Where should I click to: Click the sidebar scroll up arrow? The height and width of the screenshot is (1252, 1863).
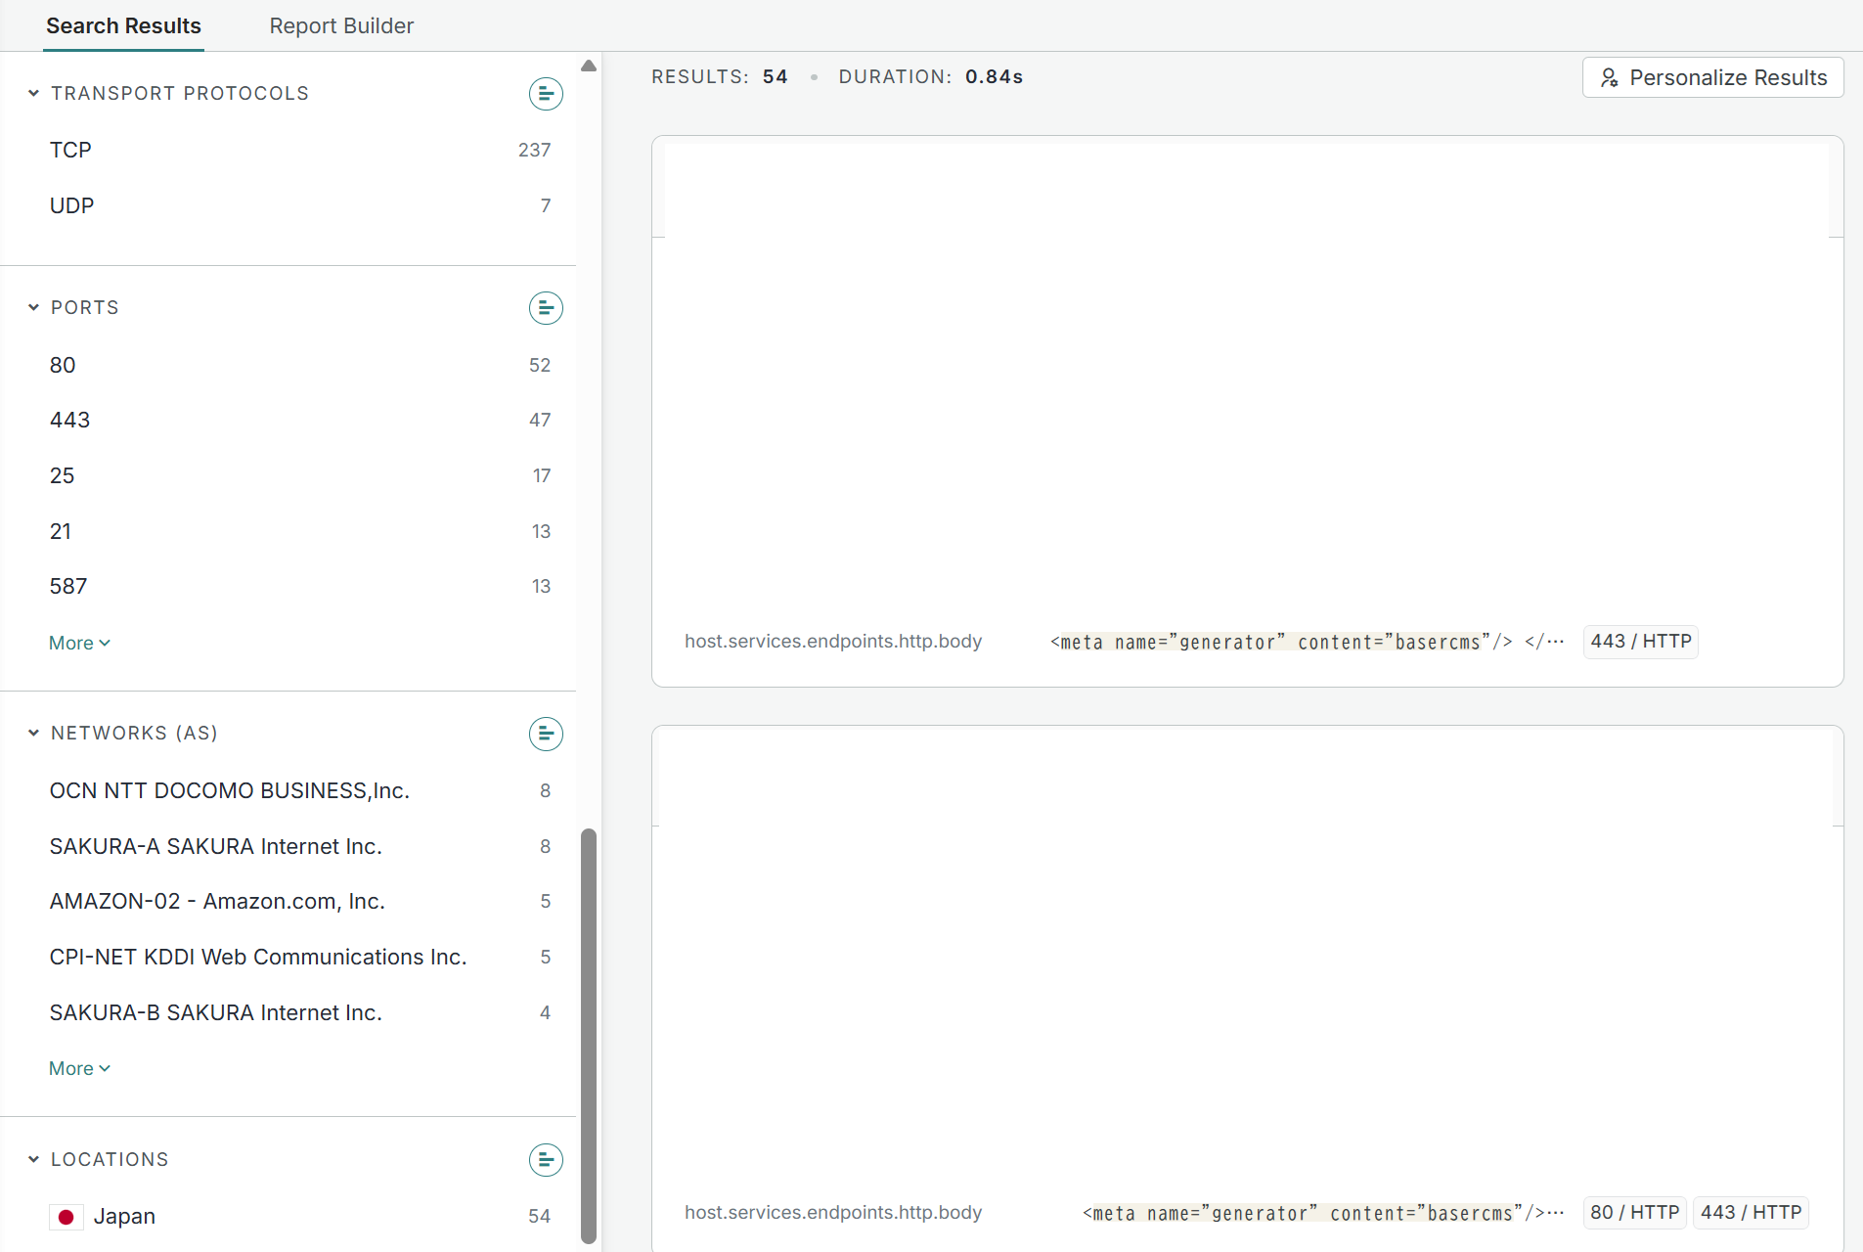click(589, 67)
